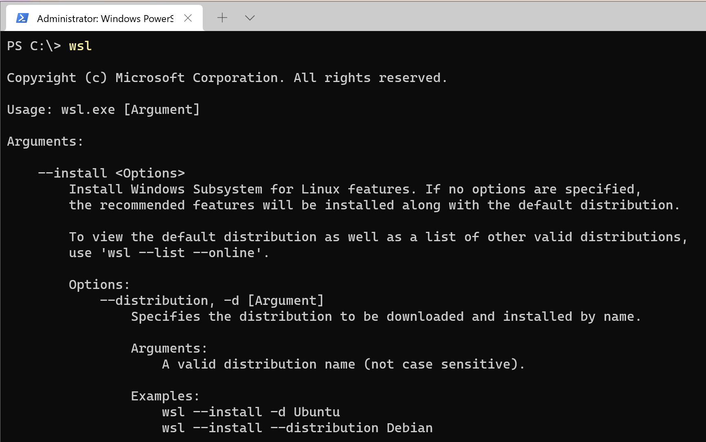
Task: Click the Microsoft Corporation copyright line
Action: click(227, 78)
